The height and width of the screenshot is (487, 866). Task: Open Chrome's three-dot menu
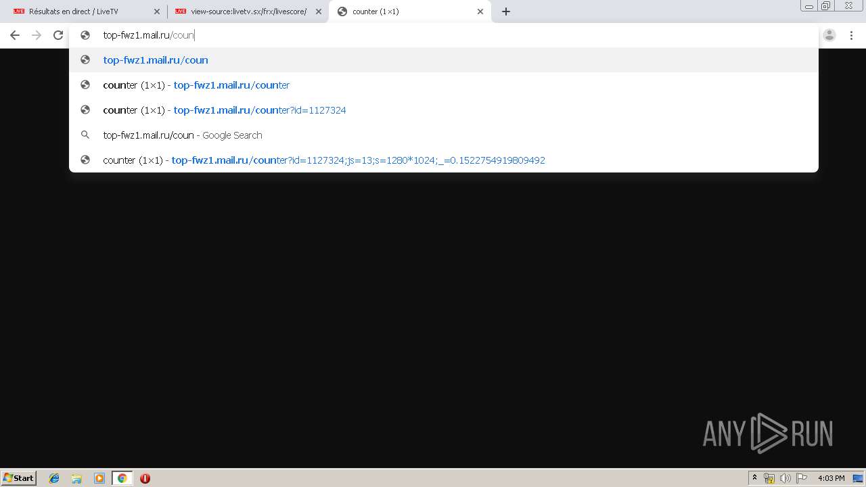852,35
